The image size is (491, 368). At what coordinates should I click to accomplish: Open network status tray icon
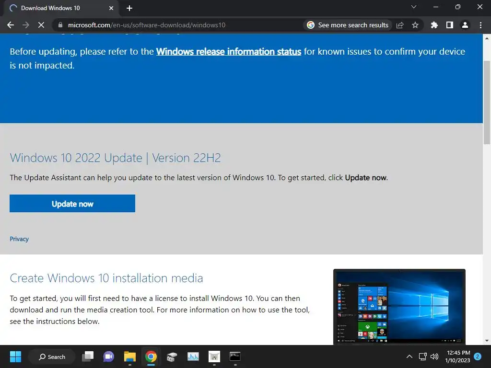[423, 356]
